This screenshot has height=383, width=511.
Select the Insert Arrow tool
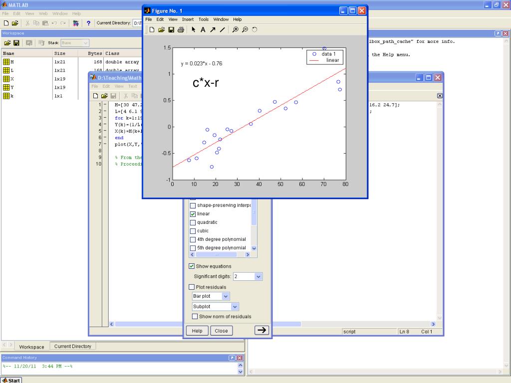(213, 29)
